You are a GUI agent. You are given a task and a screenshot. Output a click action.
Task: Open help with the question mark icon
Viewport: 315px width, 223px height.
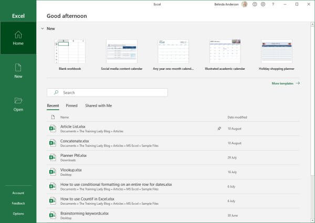[x=273, y=4]
